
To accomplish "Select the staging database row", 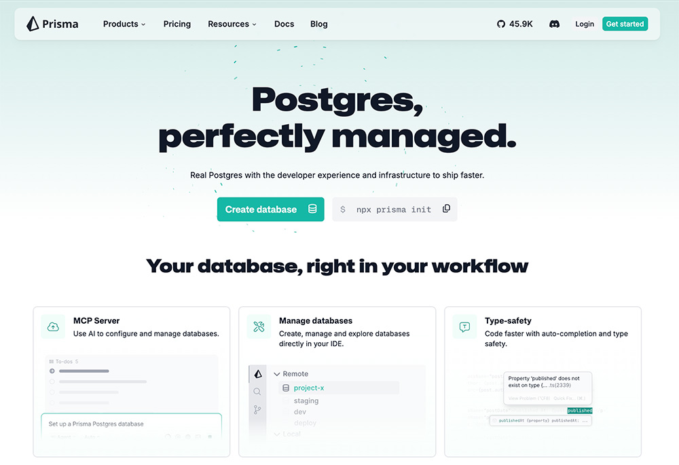I will (306, 401).
